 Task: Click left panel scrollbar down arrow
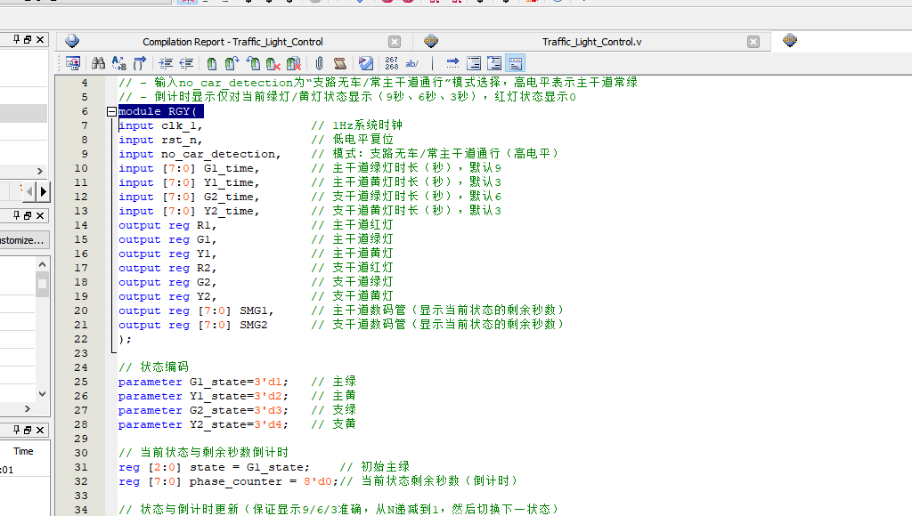tap(42, 394)
